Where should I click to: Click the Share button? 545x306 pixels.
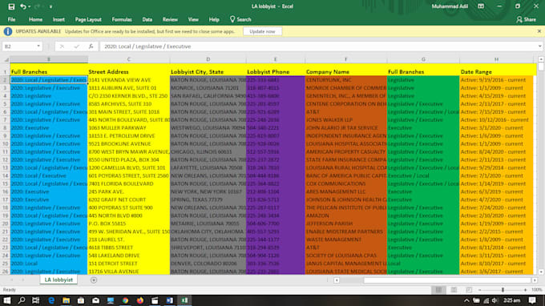pos(526,19)
